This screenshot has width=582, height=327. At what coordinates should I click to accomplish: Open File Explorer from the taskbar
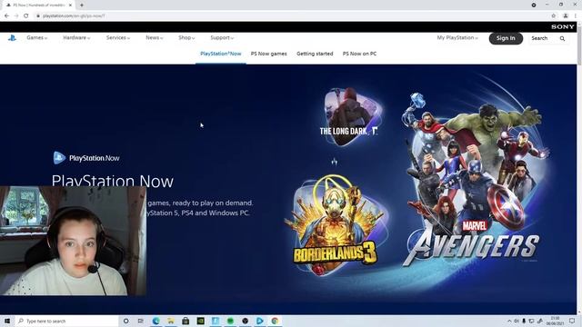(171, 321)
